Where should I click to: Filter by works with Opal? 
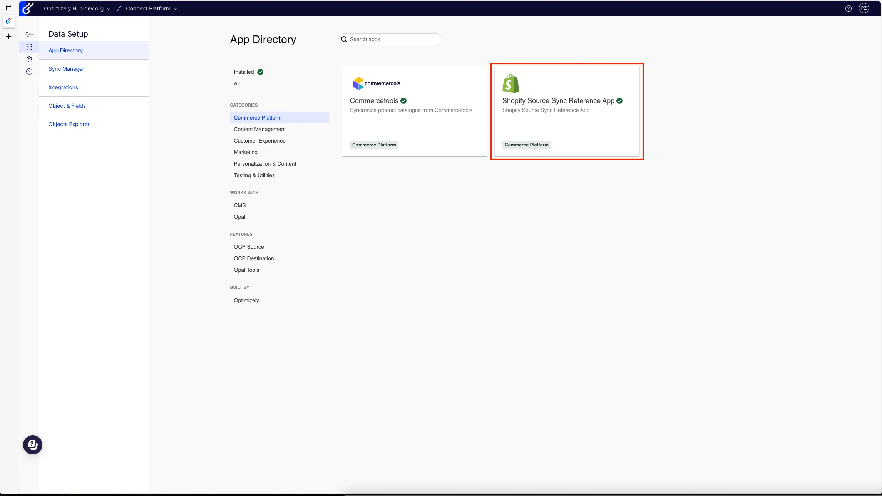coord(239,217)
